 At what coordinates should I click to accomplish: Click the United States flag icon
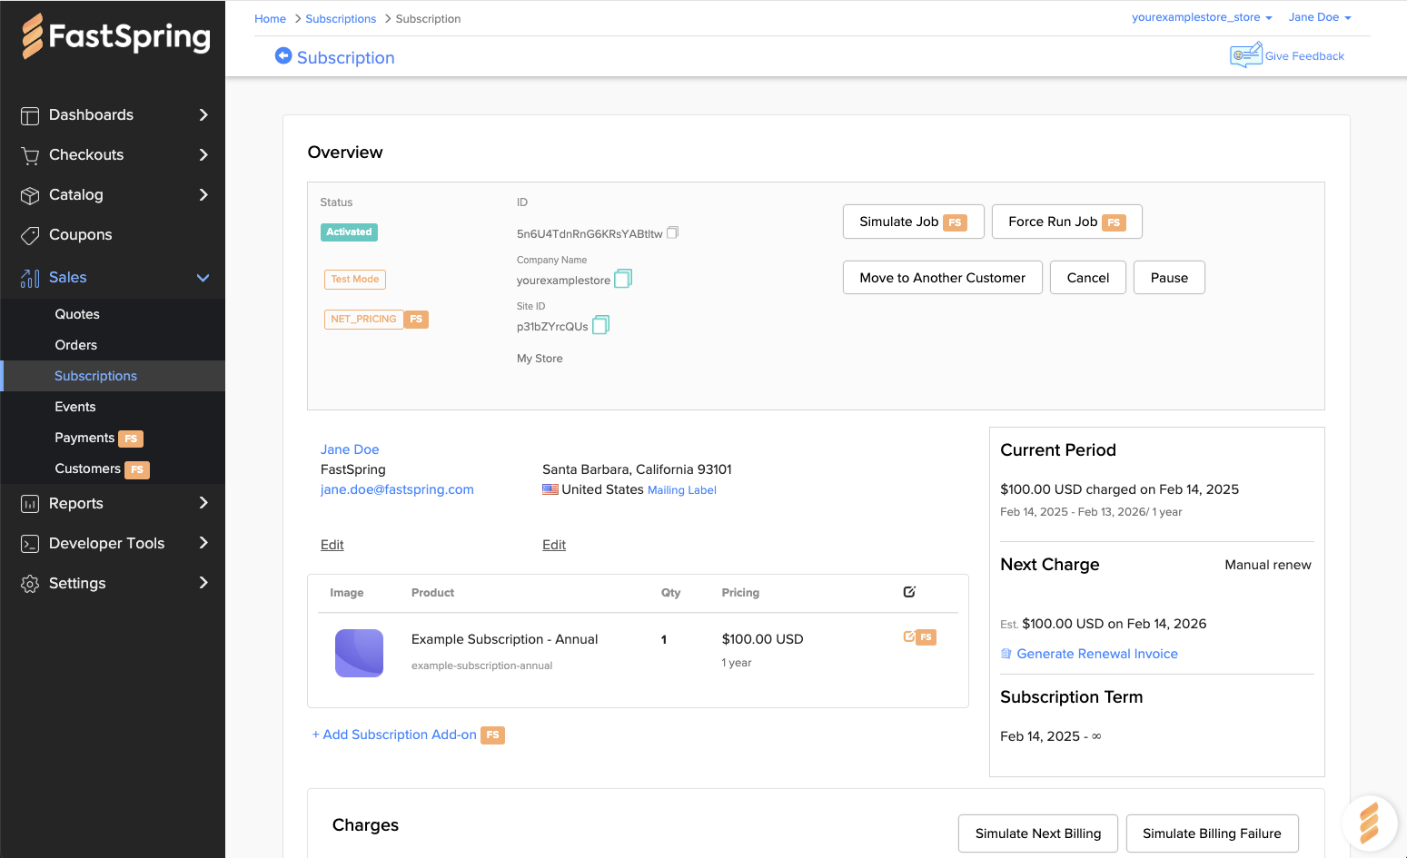coord(550,489)
